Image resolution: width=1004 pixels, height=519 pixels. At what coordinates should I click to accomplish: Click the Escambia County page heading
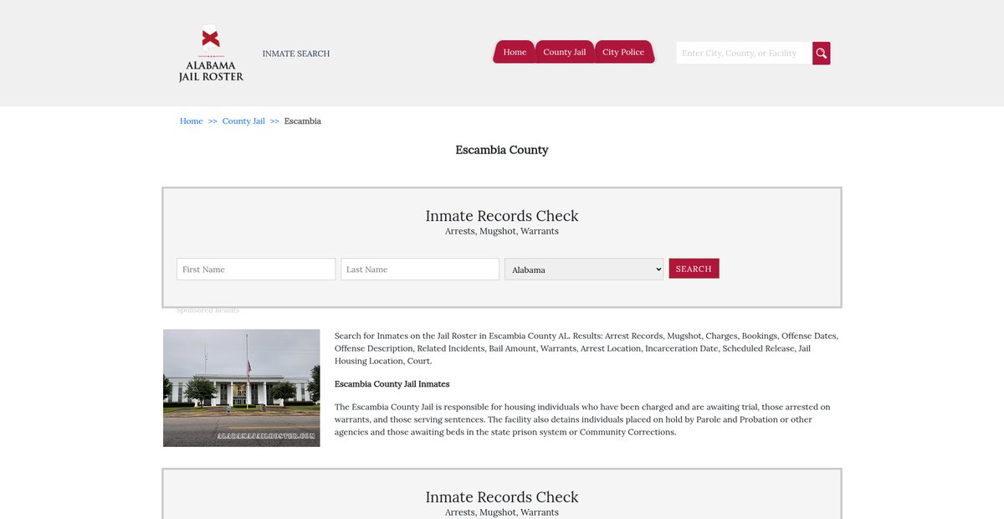click(x=502, y=151)
